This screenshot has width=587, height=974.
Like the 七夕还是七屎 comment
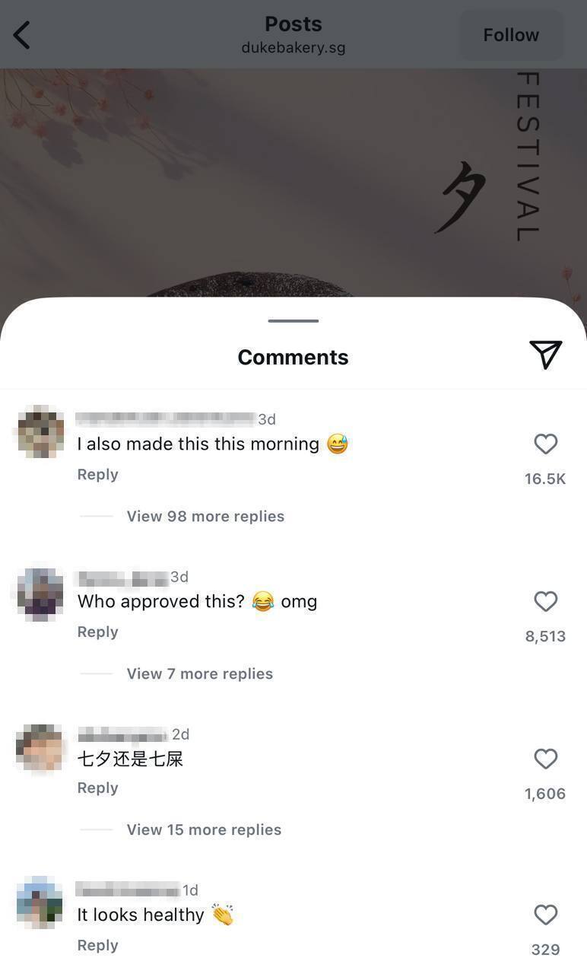[x=545, y=759]
